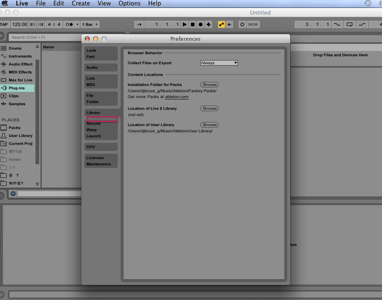Screen dimensions: 382x300
Task: Open the View menu
Action: pos(104,3)
